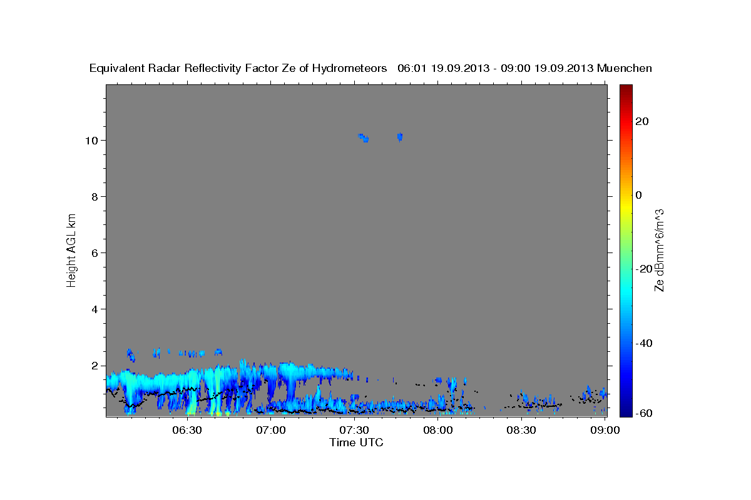Click the 'Height AGL km' axis label
The width and height of the screenshot is (751, 500).
coord(71,249)
